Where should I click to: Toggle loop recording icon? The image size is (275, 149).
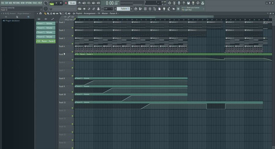(x=98, y=3)
